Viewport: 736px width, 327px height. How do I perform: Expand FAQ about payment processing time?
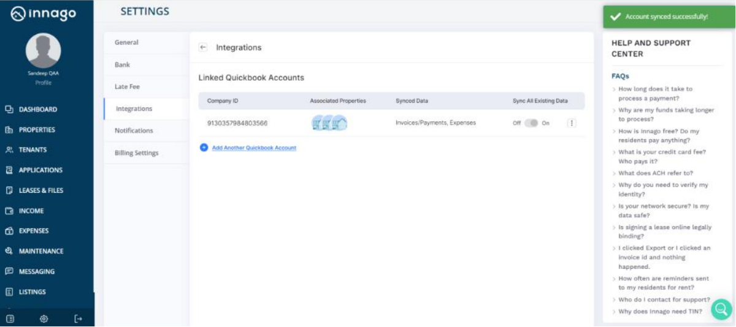[655, 93]
